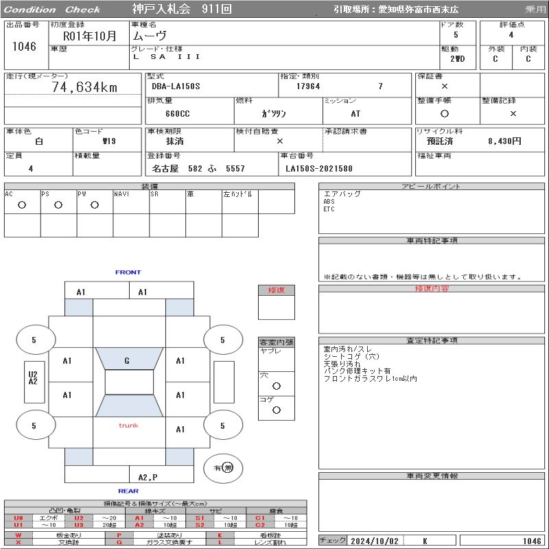Viewport: 549px width, 549px height.
Task: Toggle the 穴 interior damage circle
Action: pos(276,386)
